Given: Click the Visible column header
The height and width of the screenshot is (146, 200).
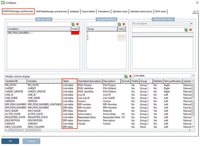Looking at the screenshot, I should point(135,81).
